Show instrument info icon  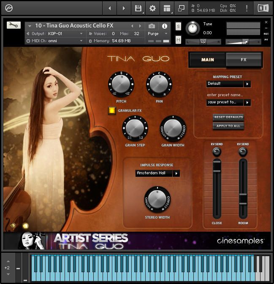165,26
